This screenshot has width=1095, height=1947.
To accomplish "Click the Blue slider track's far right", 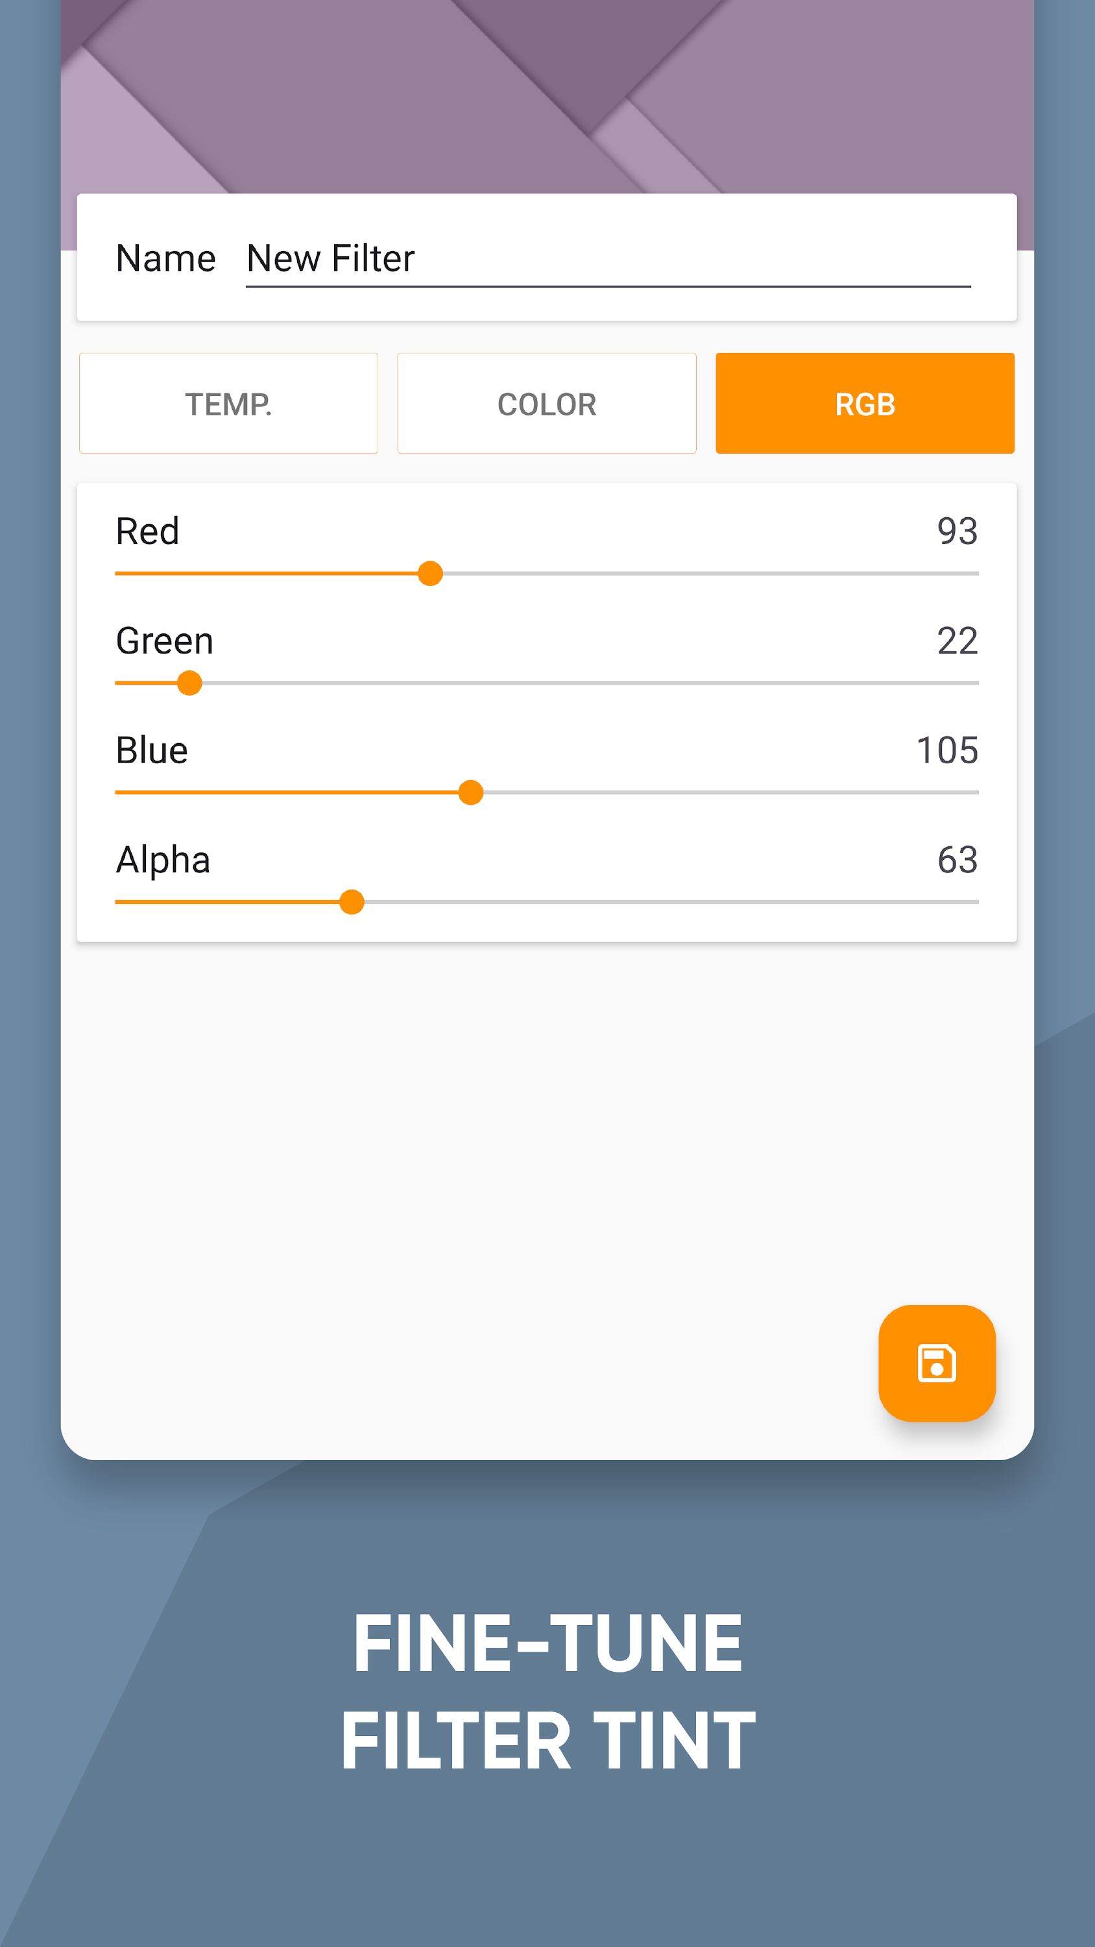I will point(971,793).
